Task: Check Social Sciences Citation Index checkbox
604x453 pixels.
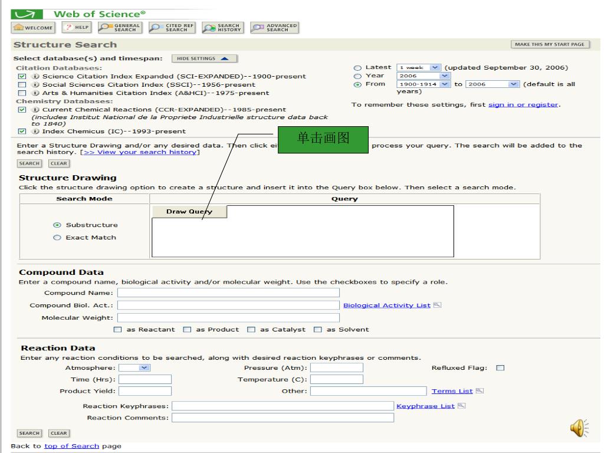Action: click(x=22, y=85)
